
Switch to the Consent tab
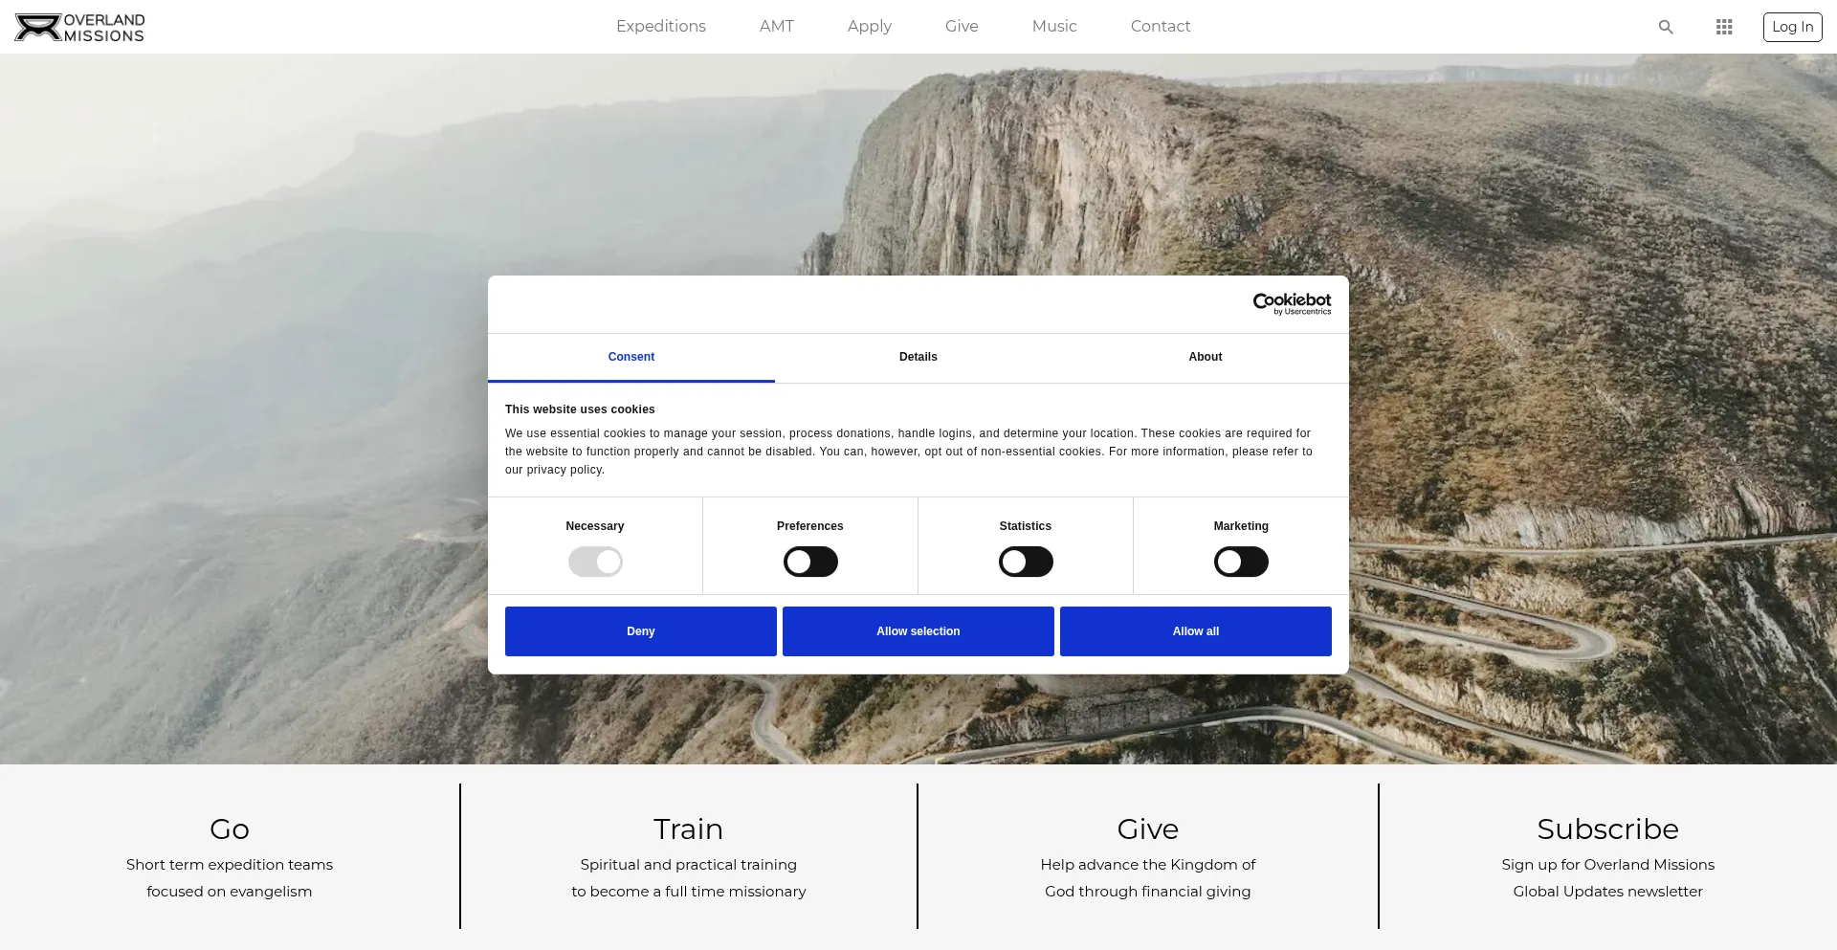point(631,357)
